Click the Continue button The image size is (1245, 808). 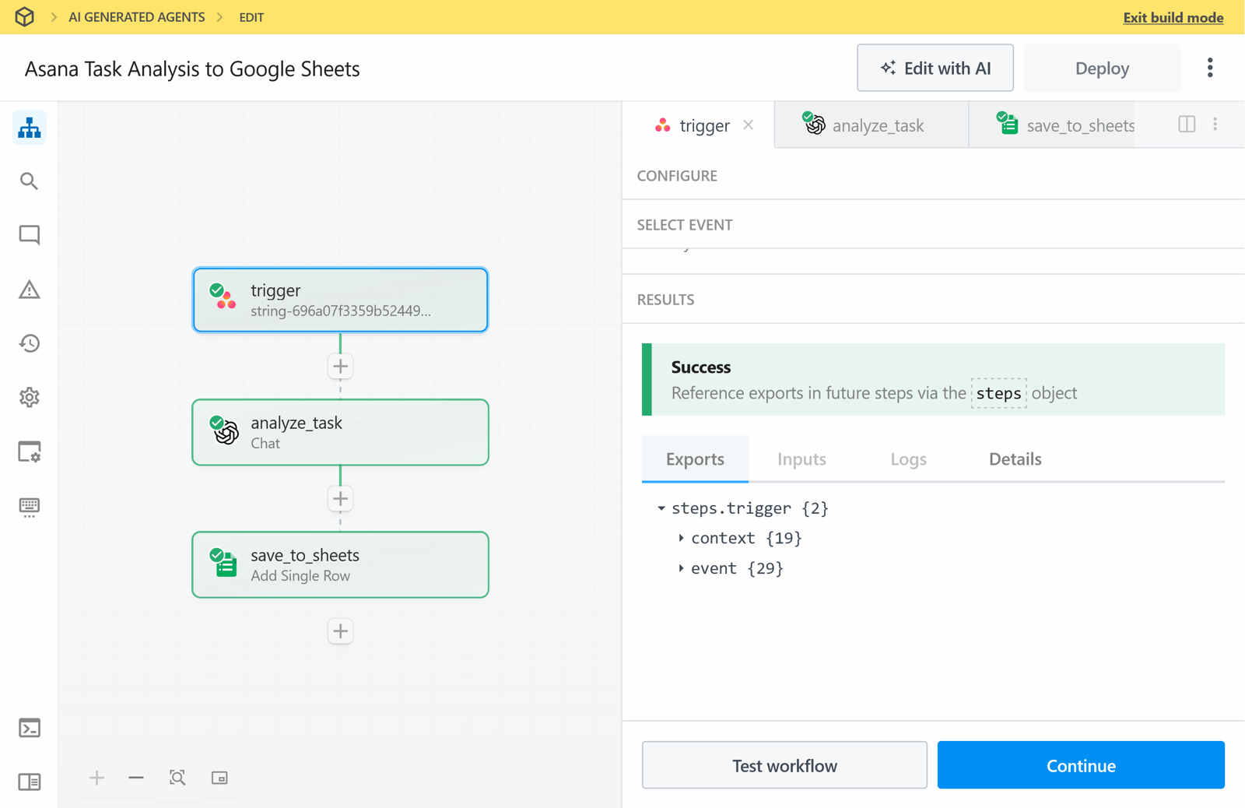click(1080, 765)
